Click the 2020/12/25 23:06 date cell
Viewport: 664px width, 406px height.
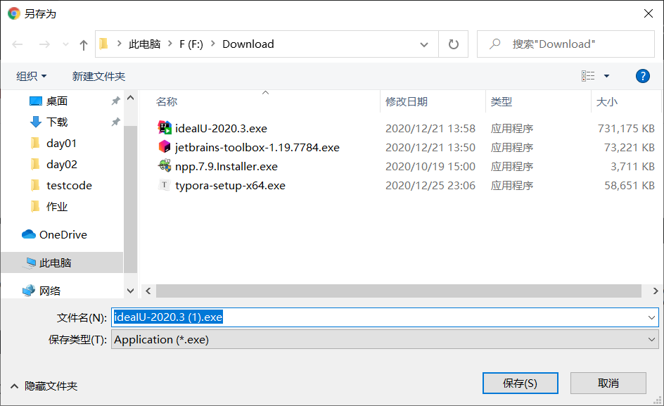(x=430, y=186)
